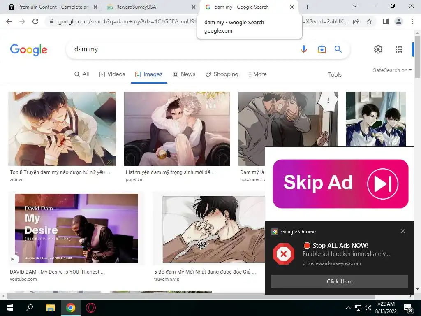Open the Chrome three-dot menu
The width and height of the screenshot is (421, 316).
coord(412,21)
